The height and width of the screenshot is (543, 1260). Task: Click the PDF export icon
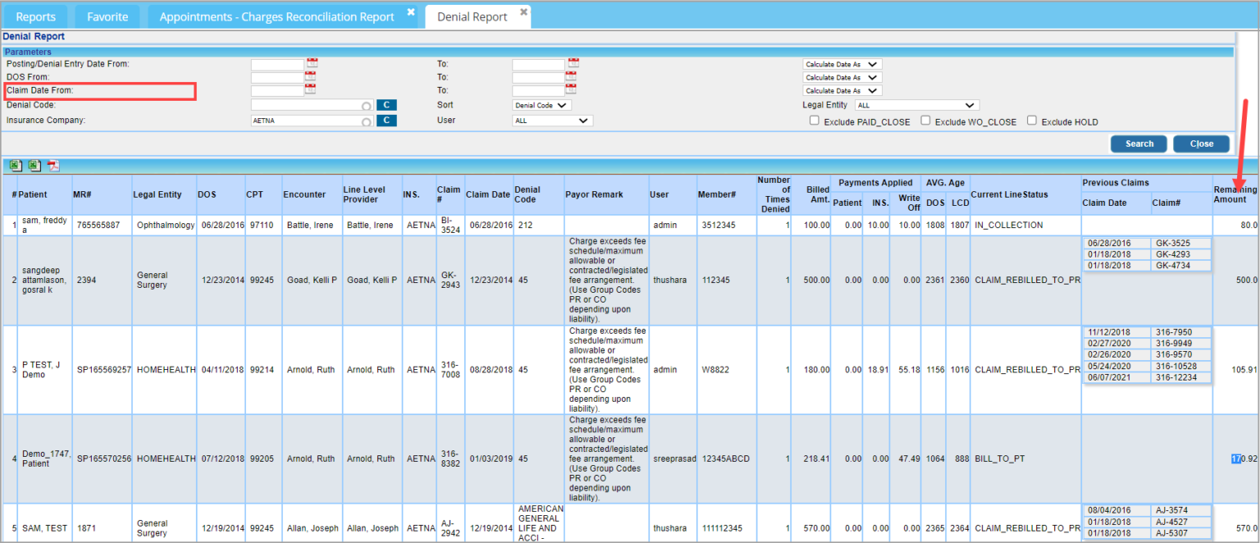pos(53,166)
